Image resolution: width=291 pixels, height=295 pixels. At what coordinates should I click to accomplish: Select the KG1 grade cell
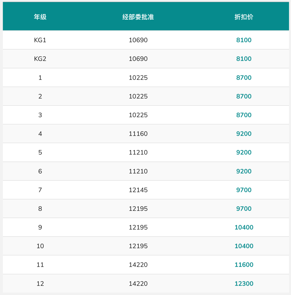[40, 40]
